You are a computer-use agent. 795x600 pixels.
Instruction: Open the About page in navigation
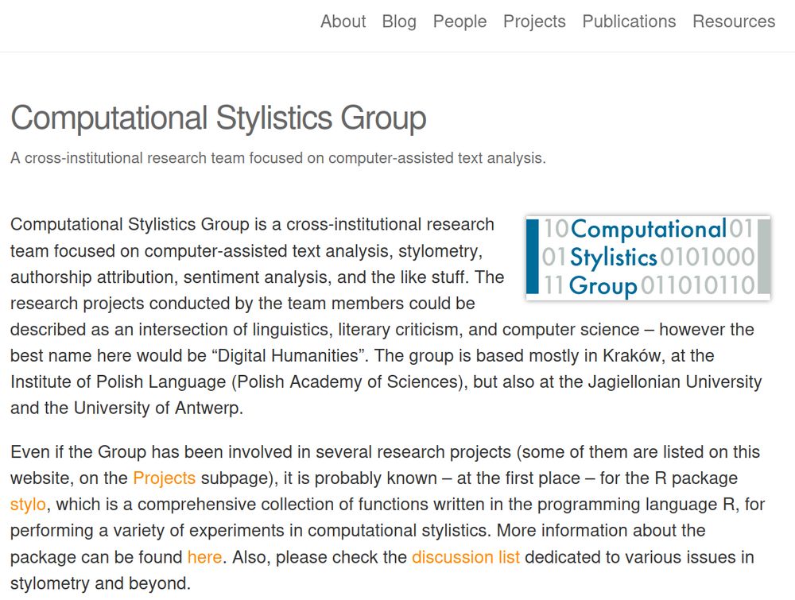(x=343, y=21)
